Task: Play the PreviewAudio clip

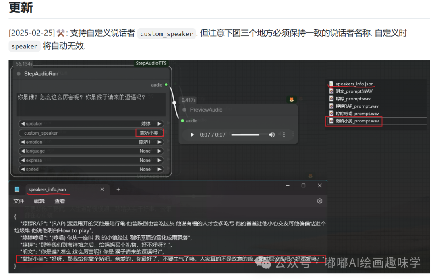Action: click(x=192, y=135)
